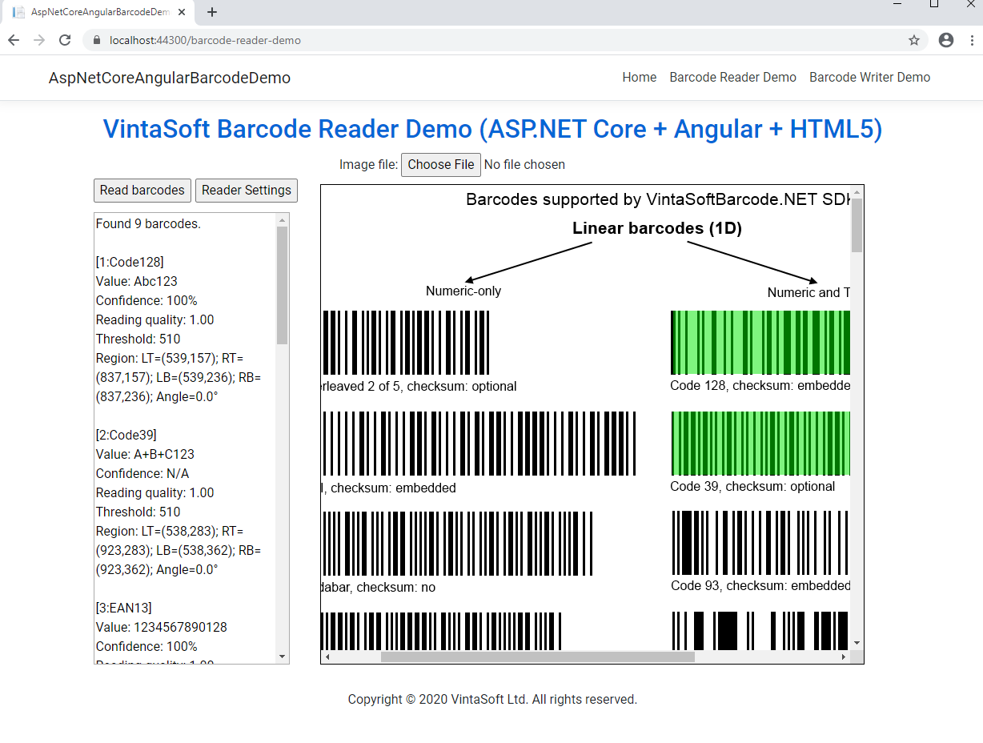Click the image viewer scroll down arrow
The height and width of the screenshot is (743, 983).
pos(857,643)
